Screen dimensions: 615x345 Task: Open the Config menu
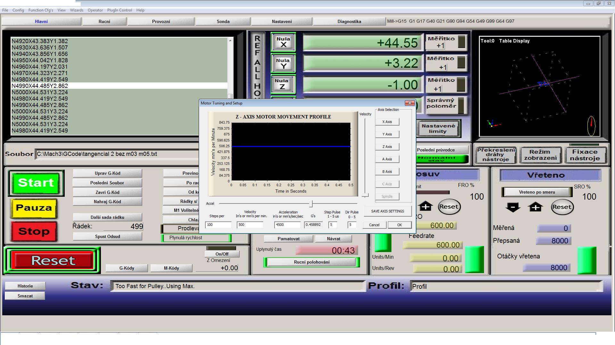tap(18, 10)
